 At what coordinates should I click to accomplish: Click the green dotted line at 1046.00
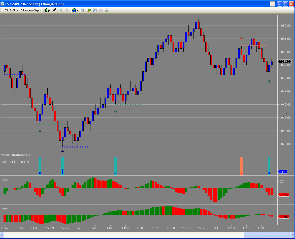pos(128,104)
